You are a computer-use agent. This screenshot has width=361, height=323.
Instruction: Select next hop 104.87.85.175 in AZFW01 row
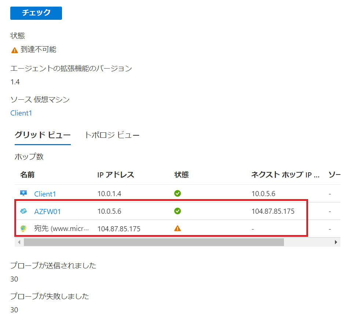pyautogui.click(x=273, y=211)
